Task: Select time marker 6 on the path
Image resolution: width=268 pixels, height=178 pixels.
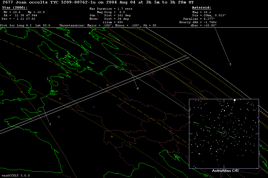Action: [x=137, y=88]
